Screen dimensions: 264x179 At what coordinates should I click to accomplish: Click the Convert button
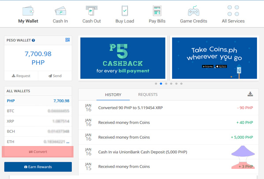pos(38,152)
